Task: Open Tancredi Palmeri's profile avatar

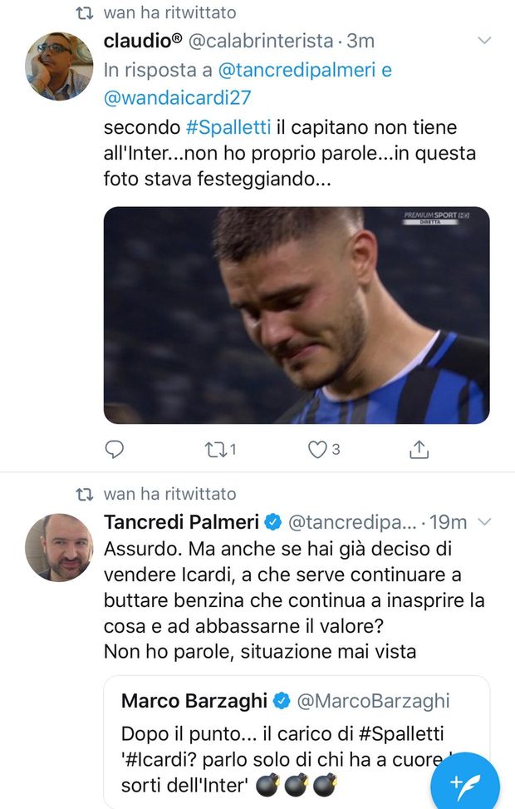Action: tap(59, 547)
